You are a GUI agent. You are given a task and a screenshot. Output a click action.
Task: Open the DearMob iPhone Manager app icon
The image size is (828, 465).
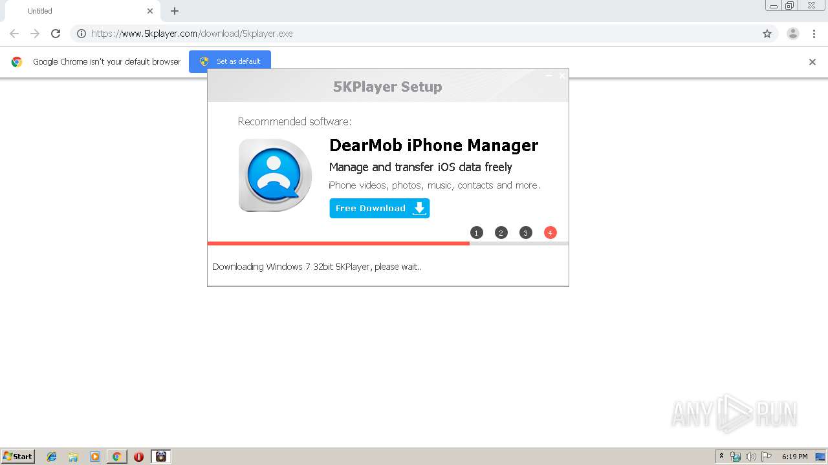pyautogui.click(x=276, y=175)
